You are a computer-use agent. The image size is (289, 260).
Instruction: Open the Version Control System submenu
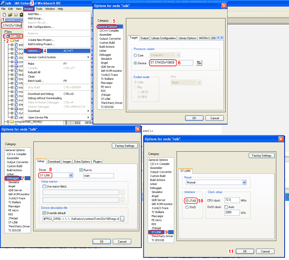[x=57, y=57]
